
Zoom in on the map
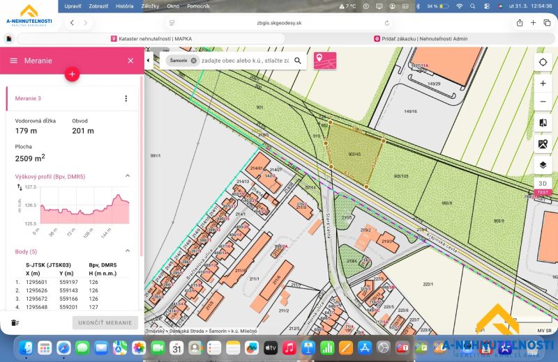pos(543,83)
